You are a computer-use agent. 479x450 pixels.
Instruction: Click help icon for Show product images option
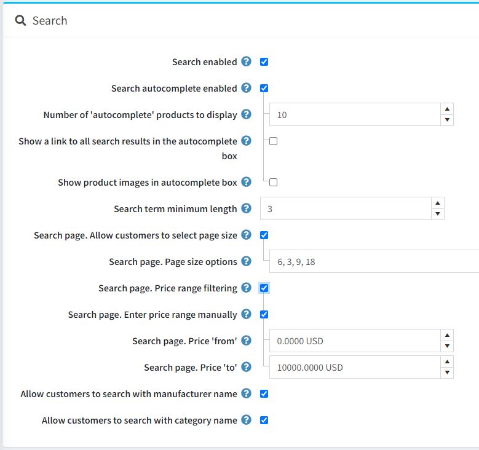pos(247,182)
